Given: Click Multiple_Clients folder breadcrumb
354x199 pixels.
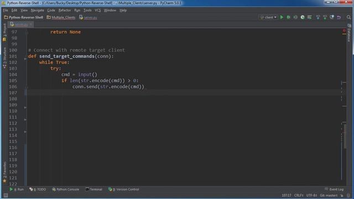Looking at the screenshot, I should click(61, 17).
